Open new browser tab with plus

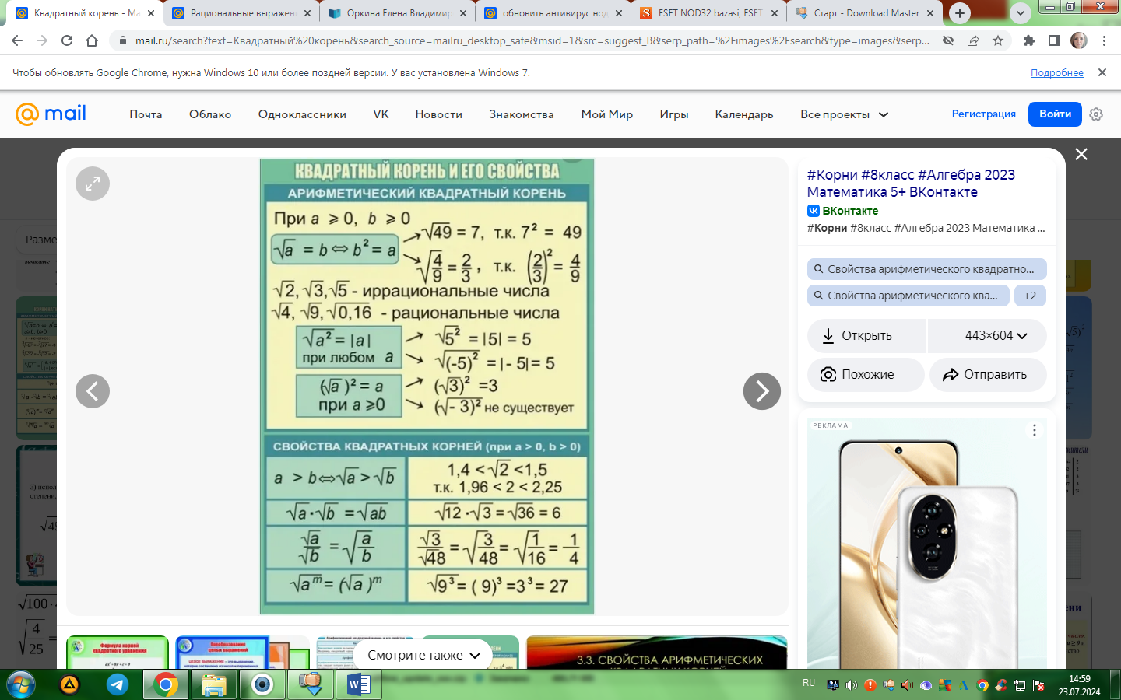click(960, 13)
